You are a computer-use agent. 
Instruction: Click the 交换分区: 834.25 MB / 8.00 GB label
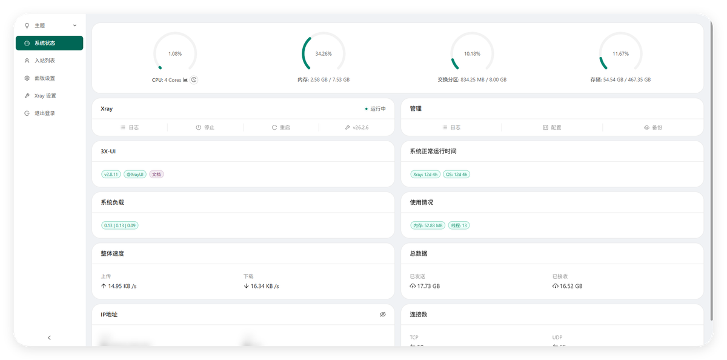click(x=472, y=79)
